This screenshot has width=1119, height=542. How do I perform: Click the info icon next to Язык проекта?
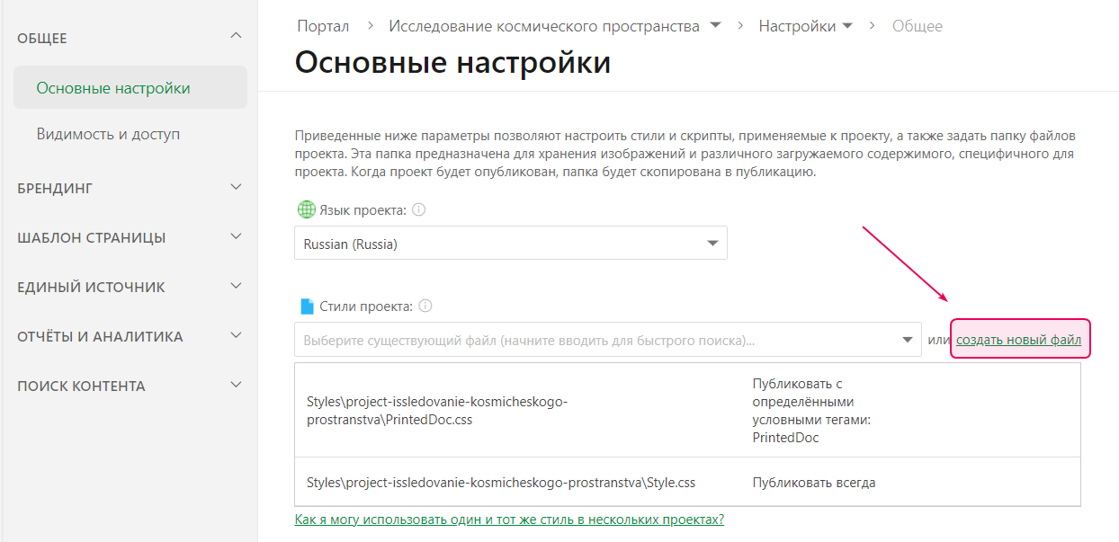pyautogui.click(x=418, y=209)
